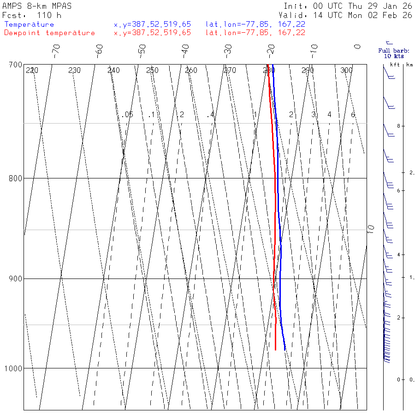The height and width of the screenshot is (415, 415).
Task: Click the 6 kft height tick label
Action: [x=398, y=190]
